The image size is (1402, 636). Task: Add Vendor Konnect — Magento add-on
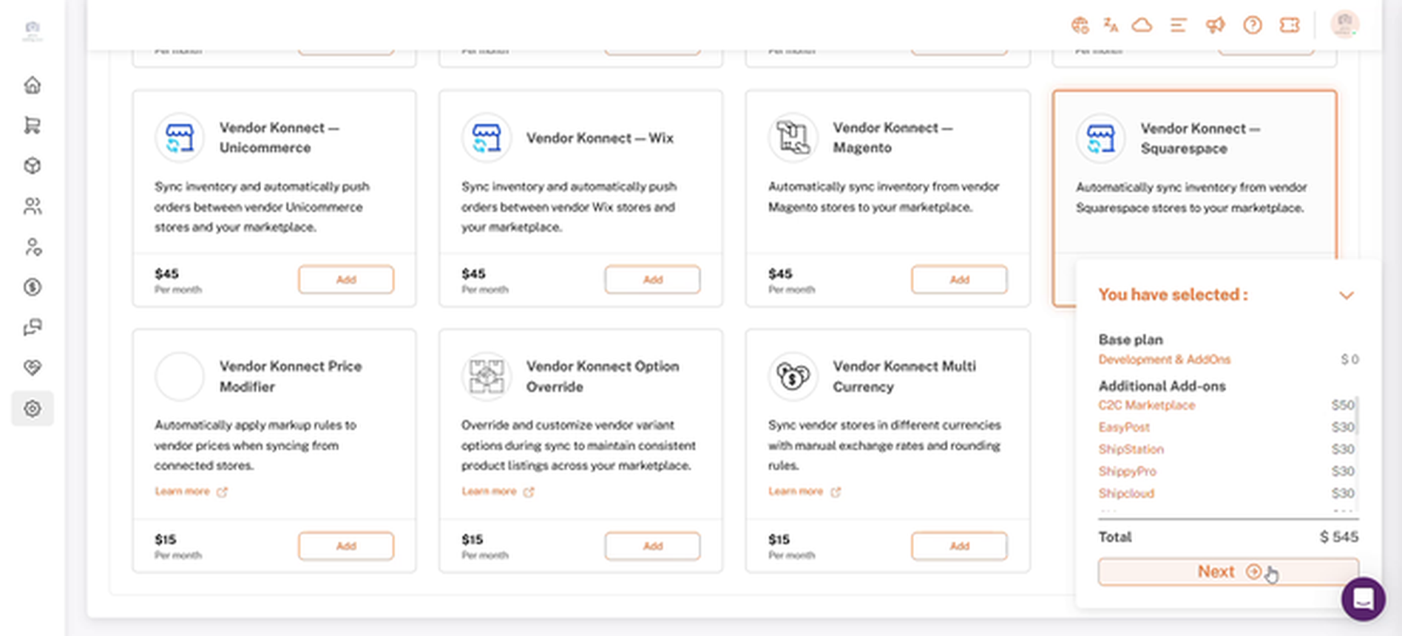959,279
